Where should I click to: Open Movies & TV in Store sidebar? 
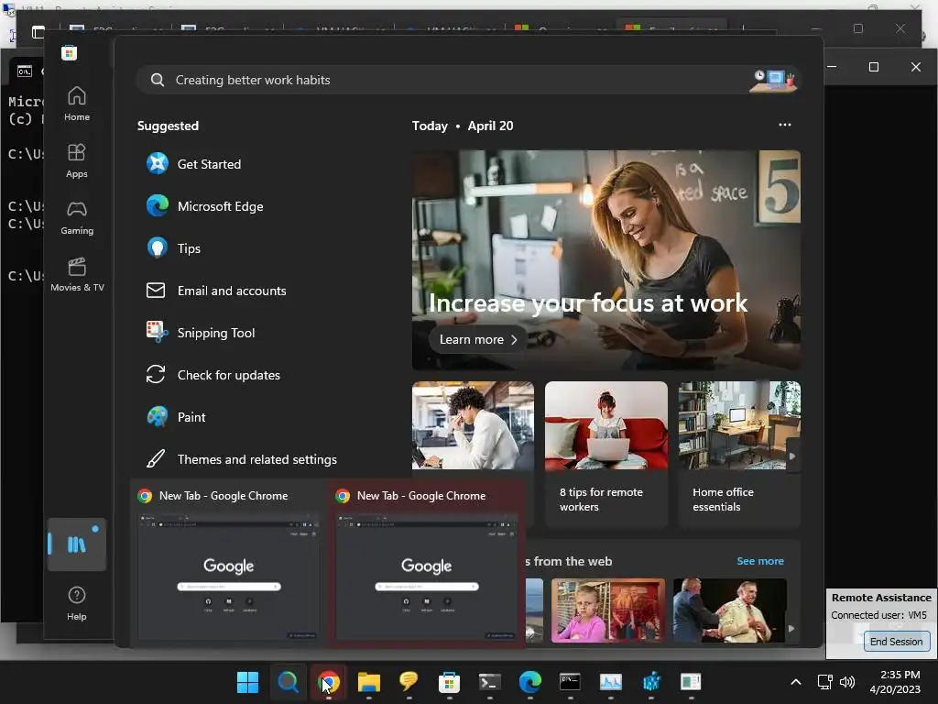[x=77, y=274]
